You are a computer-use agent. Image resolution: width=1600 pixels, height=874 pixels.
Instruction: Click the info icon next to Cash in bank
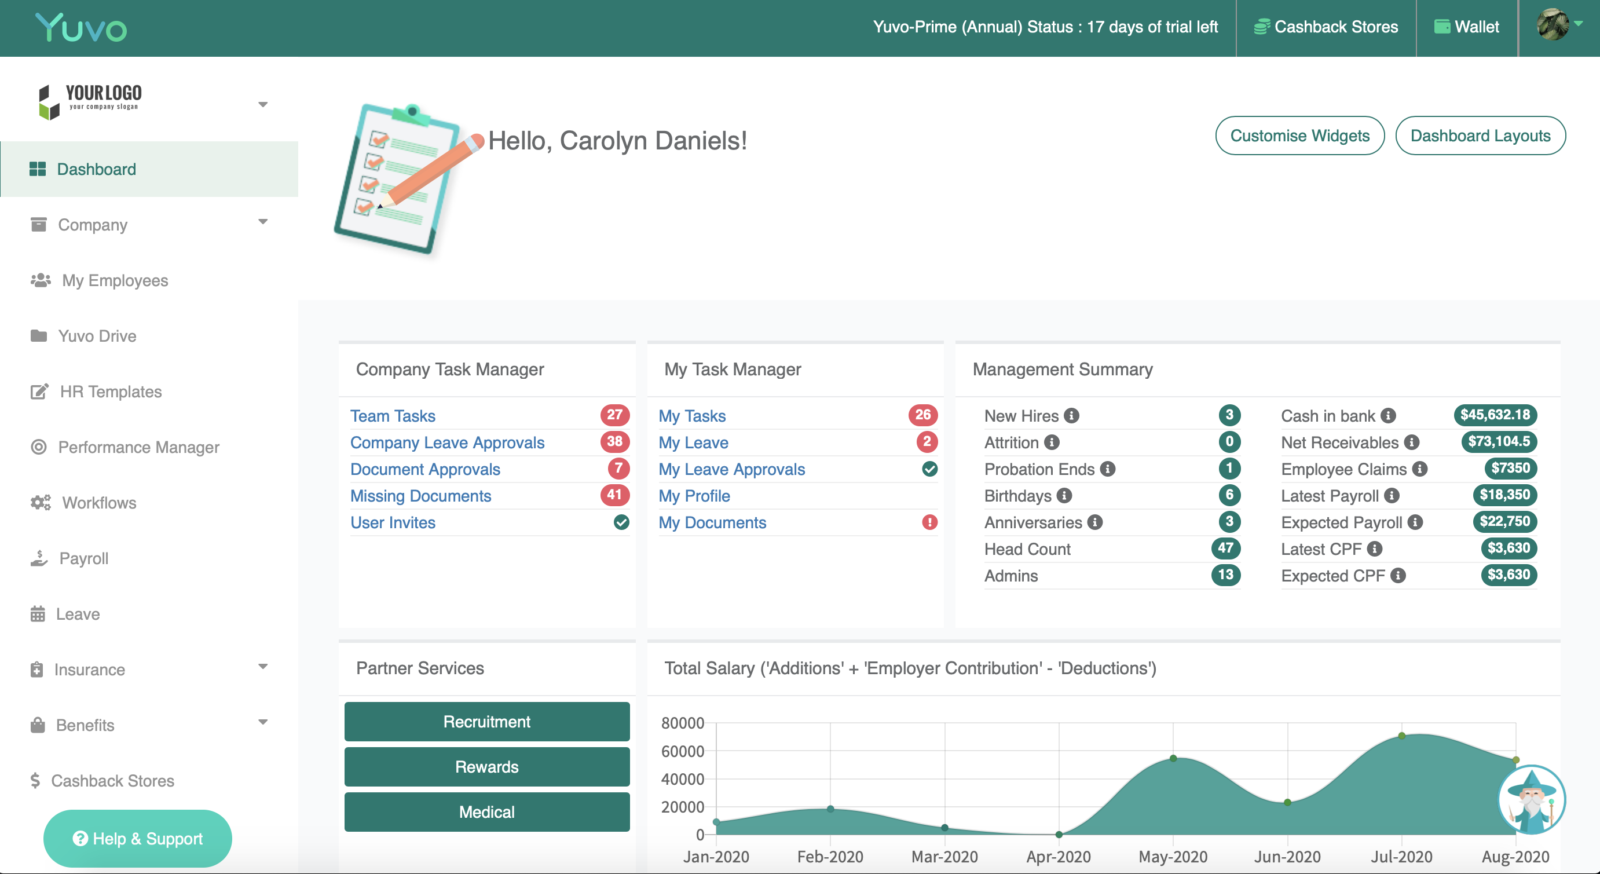click(1388, 415)
